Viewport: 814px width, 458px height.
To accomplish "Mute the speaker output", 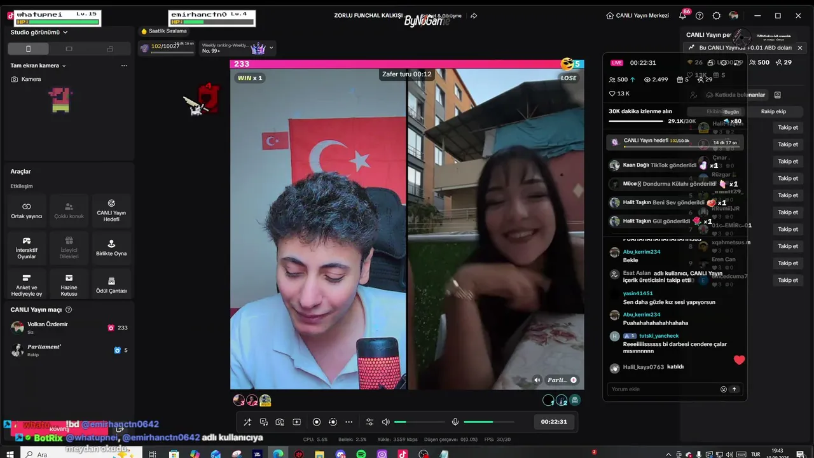I will pos(385,422).
